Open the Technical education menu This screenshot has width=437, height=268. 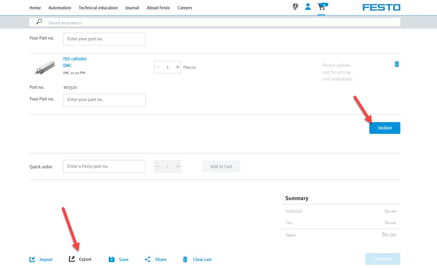[98, 8]
